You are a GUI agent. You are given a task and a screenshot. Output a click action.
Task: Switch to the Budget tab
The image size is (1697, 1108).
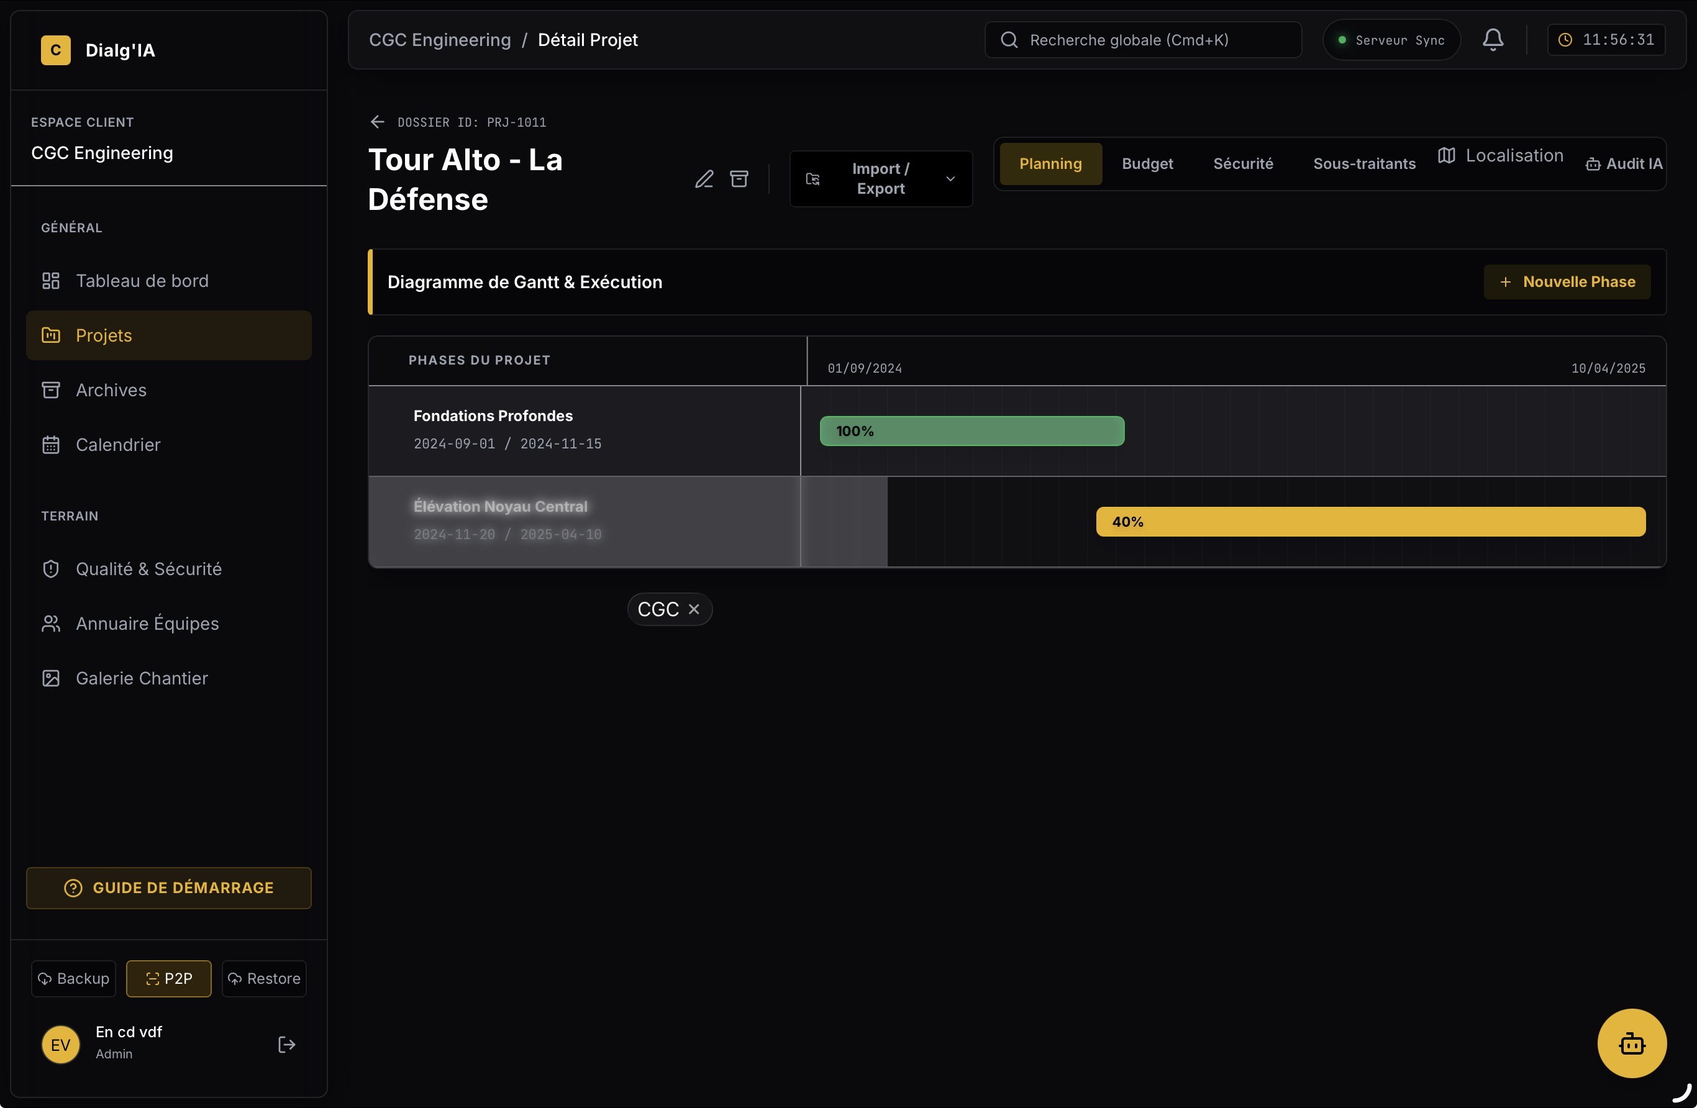[x=1147, y=164]
